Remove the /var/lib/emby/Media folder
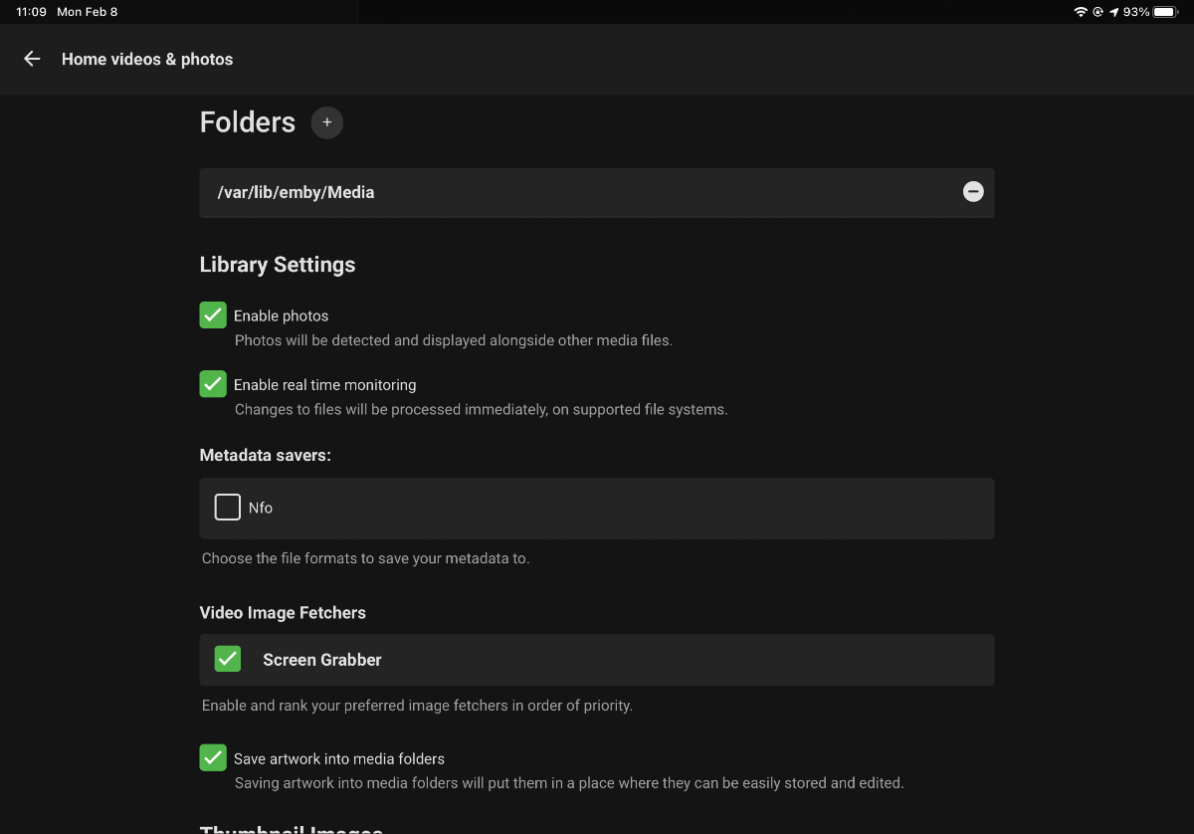1194x834 pixels. coord(973,192)
